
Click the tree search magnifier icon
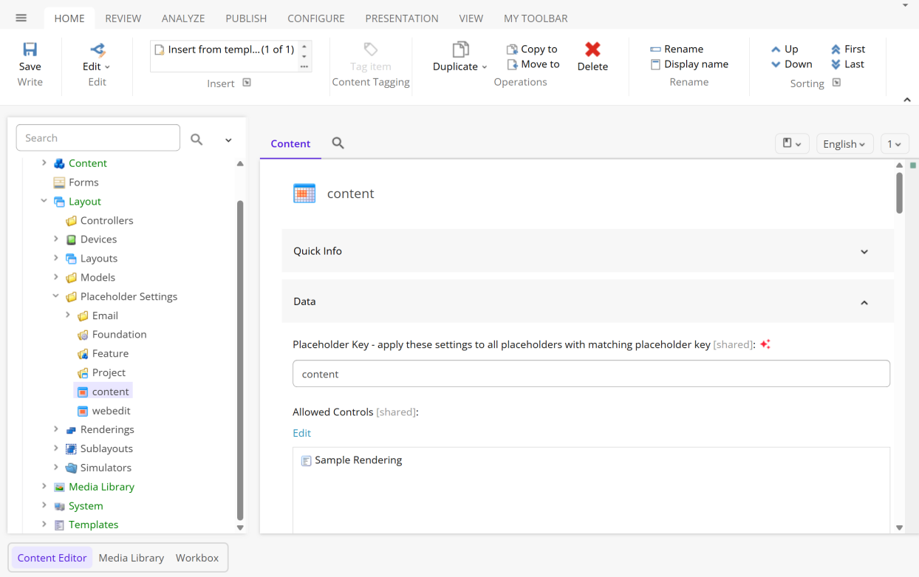pos(197,139)
